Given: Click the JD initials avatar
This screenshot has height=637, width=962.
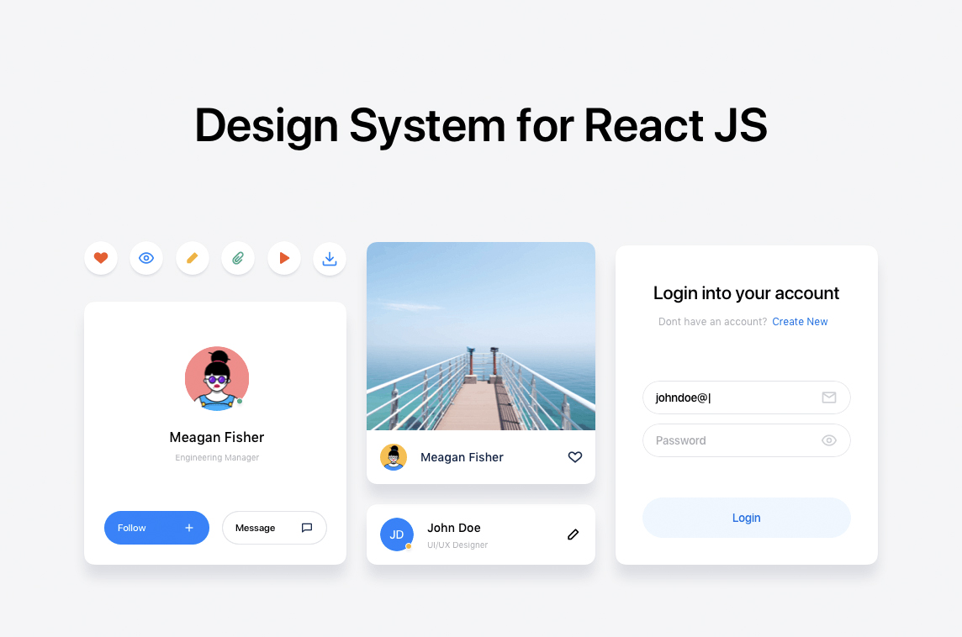Looking at the screenshot, I should (396, 534).
